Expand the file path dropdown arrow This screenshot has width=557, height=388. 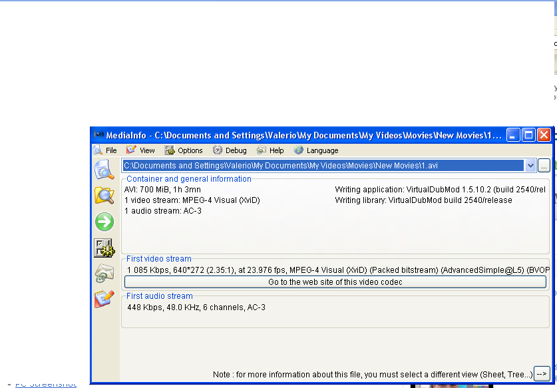[530, 166]
